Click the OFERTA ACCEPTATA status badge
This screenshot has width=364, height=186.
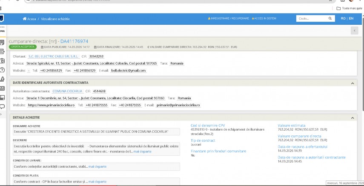click(x=23, y=47)
